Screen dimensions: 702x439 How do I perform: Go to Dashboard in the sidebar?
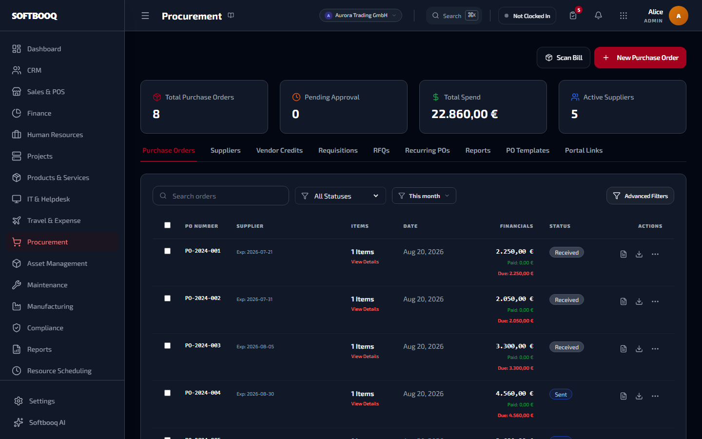(62, 49)
